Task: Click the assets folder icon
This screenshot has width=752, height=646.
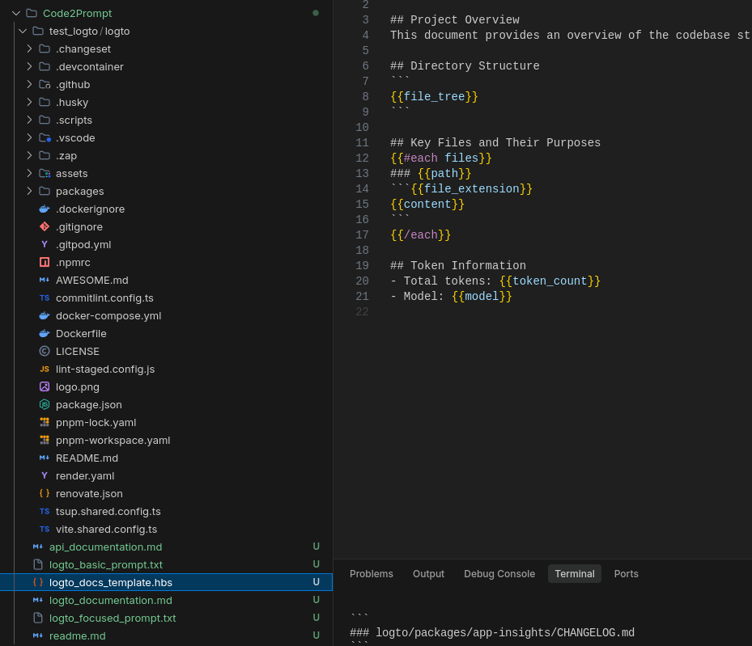Action: (45, 173)
